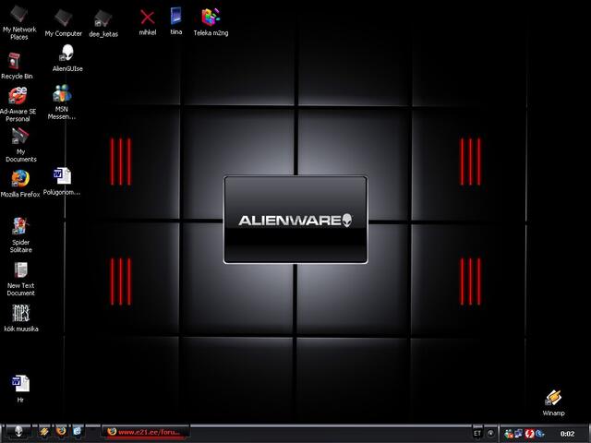The image size is (591, 443).
Task: Select the Polügonom Word document icon
Action: pyautogui.click(x=62, y=181)
